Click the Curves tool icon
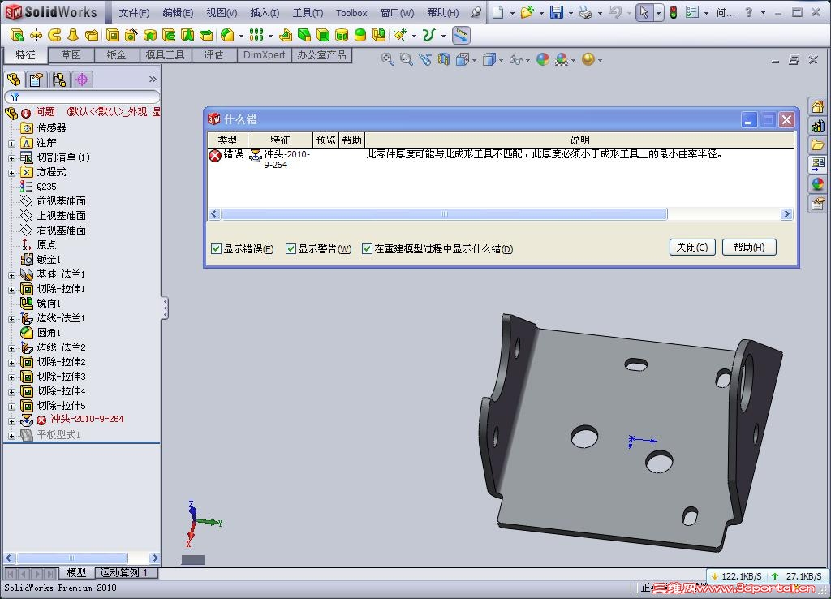This screenshot has height=599, width=831. pyautogui.click(x=428, y=35)
